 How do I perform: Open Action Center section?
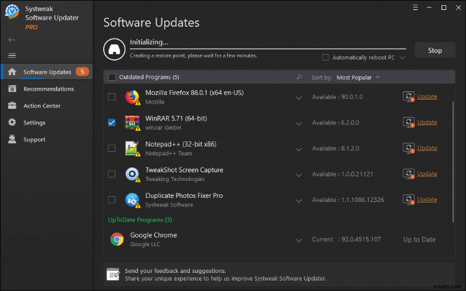47,105
